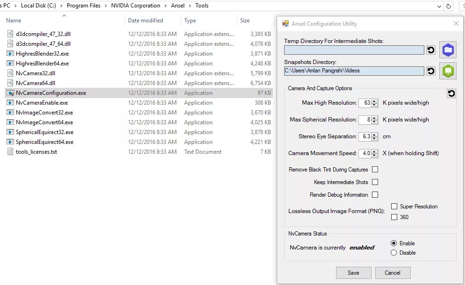Reset the Snapshots Directory path
Image resolution: width=465 pixels, height=285 pixels.
[431, 71]
